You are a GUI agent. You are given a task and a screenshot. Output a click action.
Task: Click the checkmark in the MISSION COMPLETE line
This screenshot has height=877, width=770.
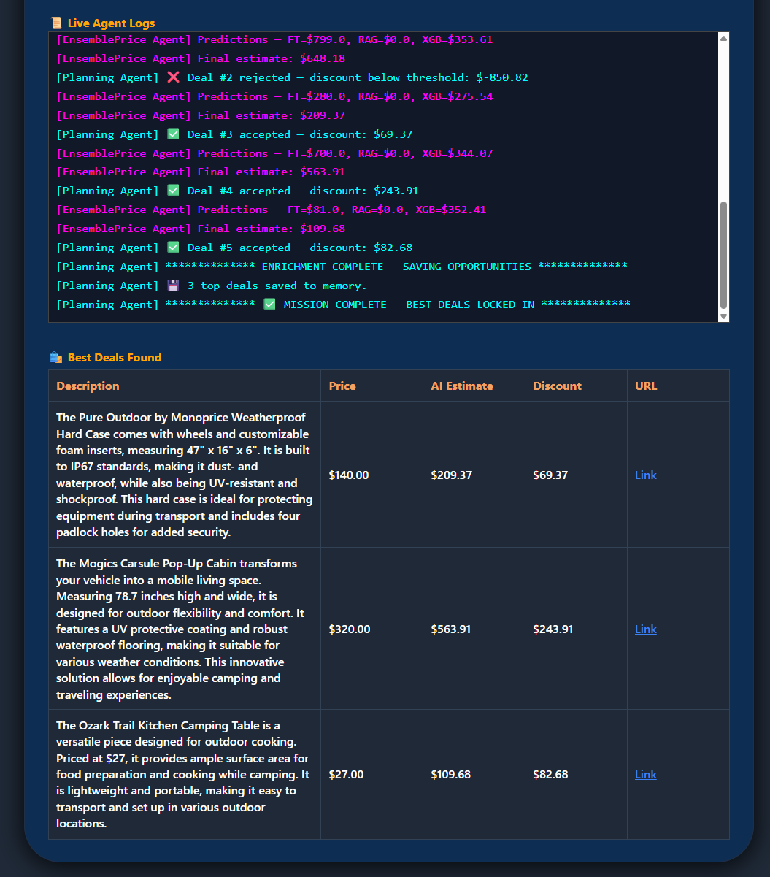(x=269, y=305)
